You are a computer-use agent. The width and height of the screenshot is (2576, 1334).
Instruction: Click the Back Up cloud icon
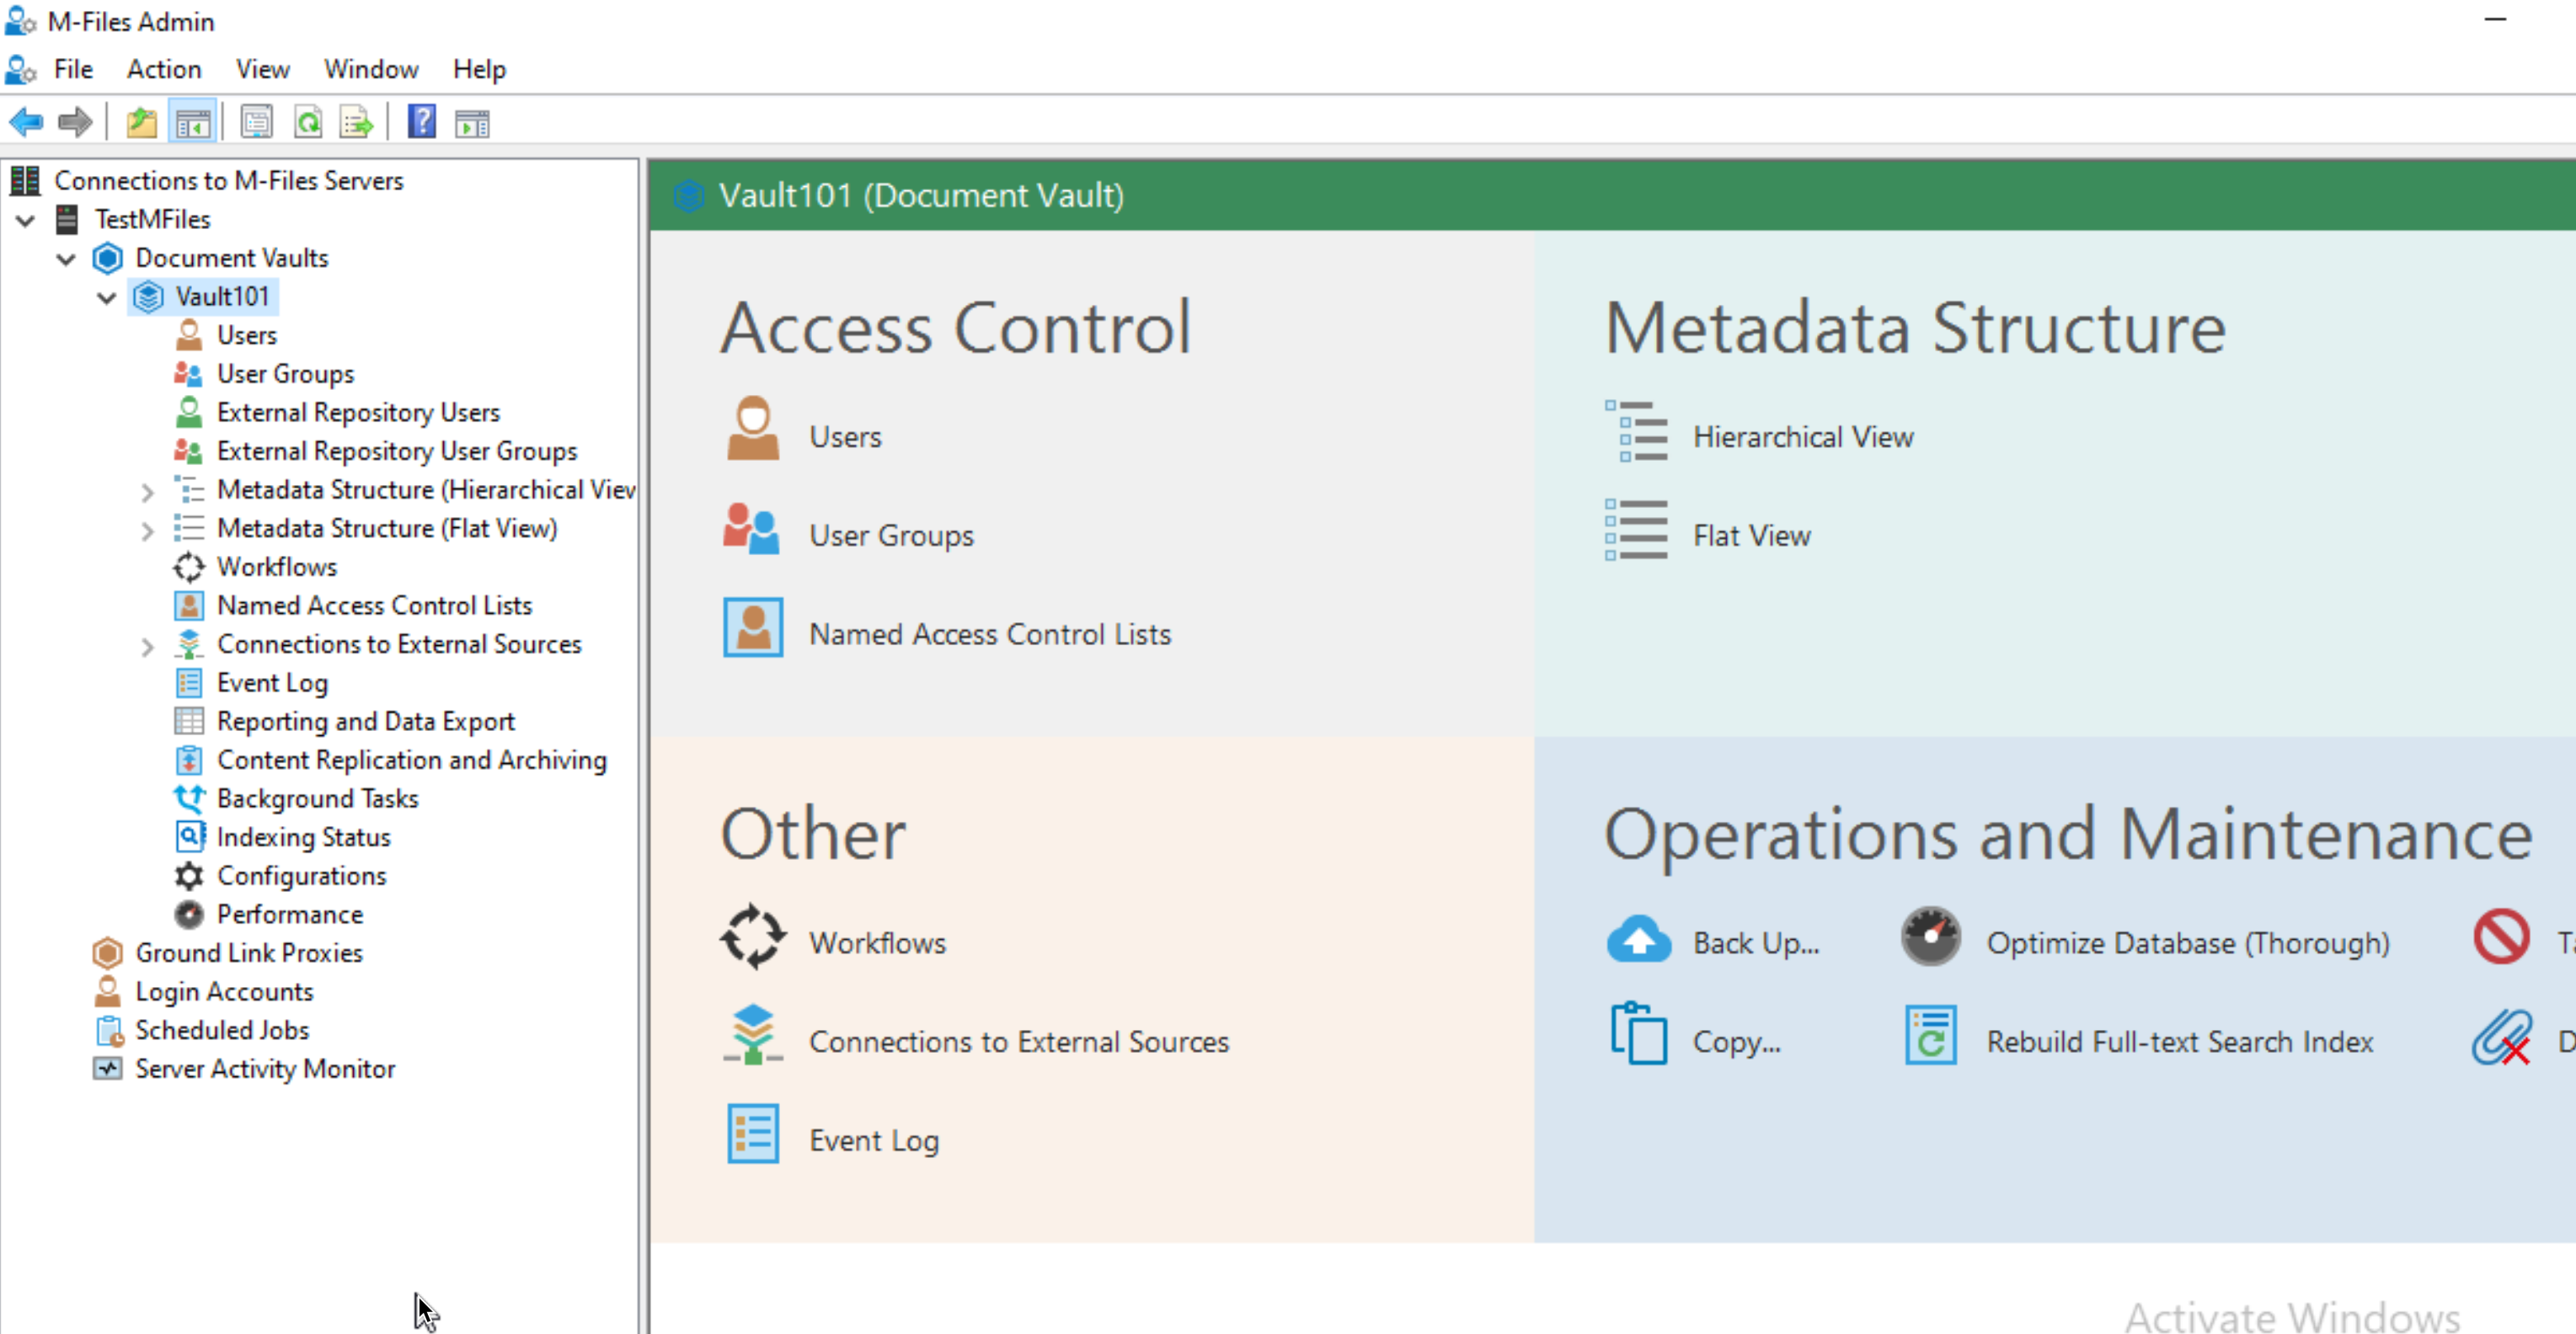[1639, 939]
